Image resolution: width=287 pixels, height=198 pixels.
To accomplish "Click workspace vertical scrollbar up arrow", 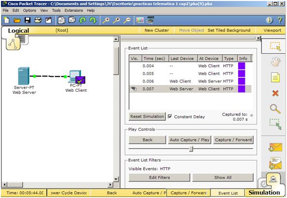I will (x=116, y=39).
